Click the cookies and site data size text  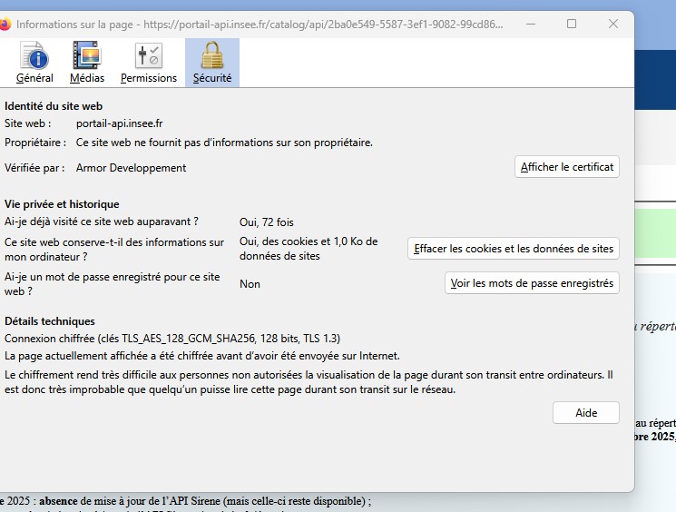pos(309,249)
